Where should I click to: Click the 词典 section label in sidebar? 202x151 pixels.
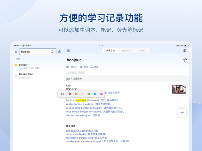click(x=18, y=59)
